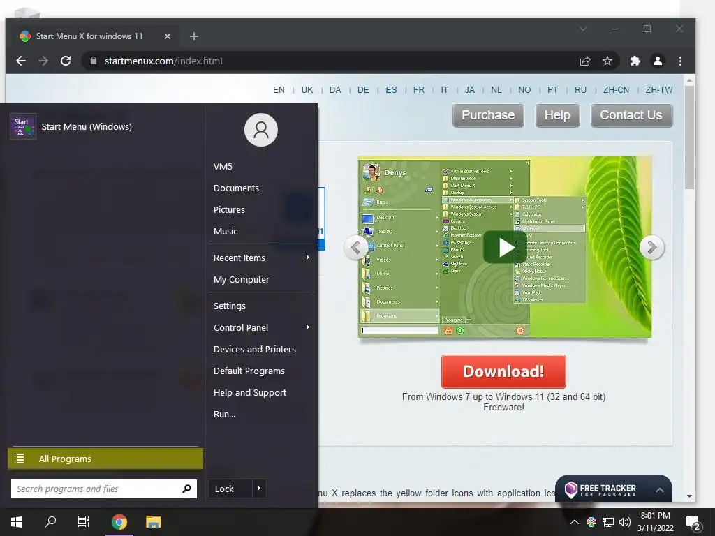Open Chrome three-dot menu
Viewport: 715px width, 536px height.
[680, 61]
